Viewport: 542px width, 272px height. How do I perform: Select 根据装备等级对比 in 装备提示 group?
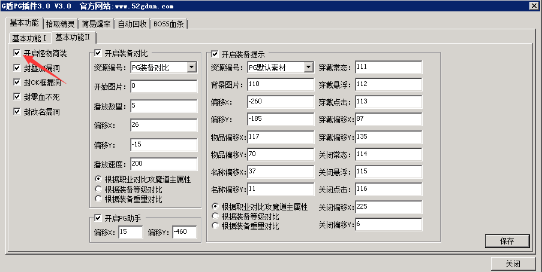coord(215,216)
